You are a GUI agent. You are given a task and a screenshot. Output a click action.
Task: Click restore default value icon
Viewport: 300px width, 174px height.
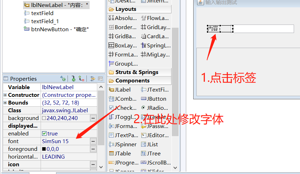100,79
